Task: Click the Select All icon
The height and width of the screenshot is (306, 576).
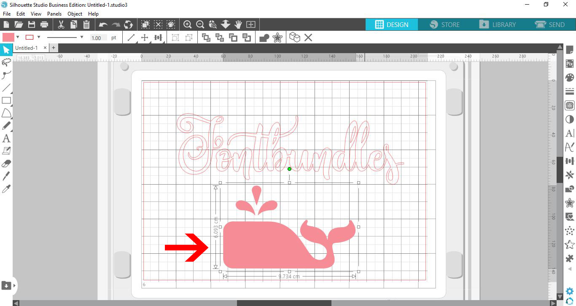Action: (145, 24)
